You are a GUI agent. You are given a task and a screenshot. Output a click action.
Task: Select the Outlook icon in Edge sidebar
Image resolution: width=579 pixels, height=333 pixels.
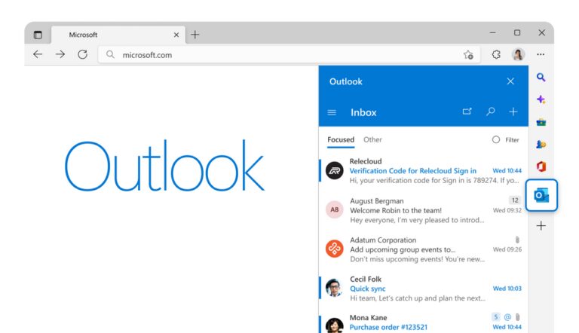pos(541,195)
